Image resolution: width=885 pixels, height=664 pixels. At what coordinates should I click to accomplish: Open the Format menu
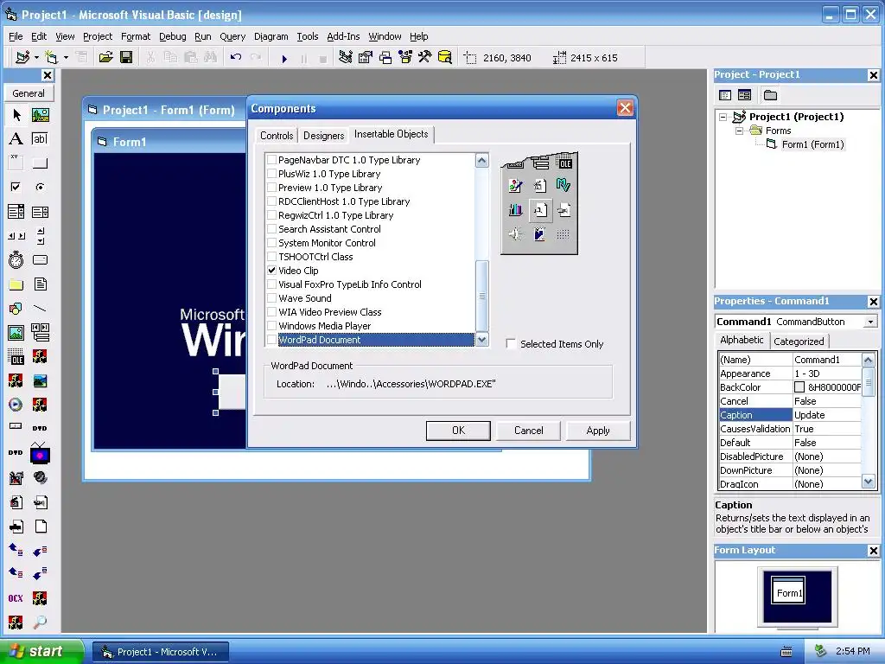tap(136, 36)
